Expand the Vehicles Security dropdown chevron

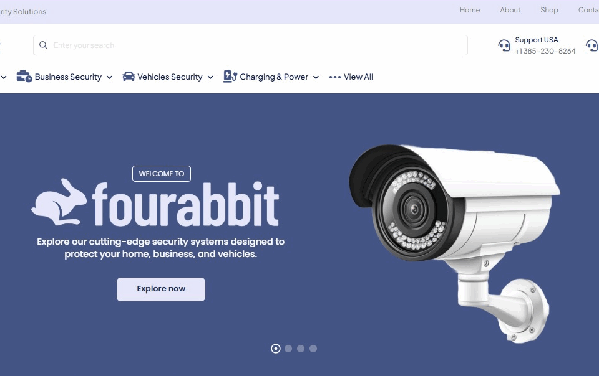pos(210,77)
